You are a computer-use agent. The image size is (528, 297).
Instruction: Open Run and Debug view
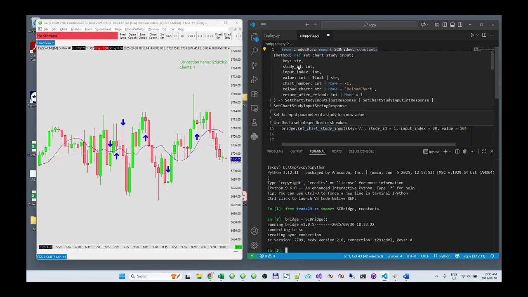pos(255,80)
